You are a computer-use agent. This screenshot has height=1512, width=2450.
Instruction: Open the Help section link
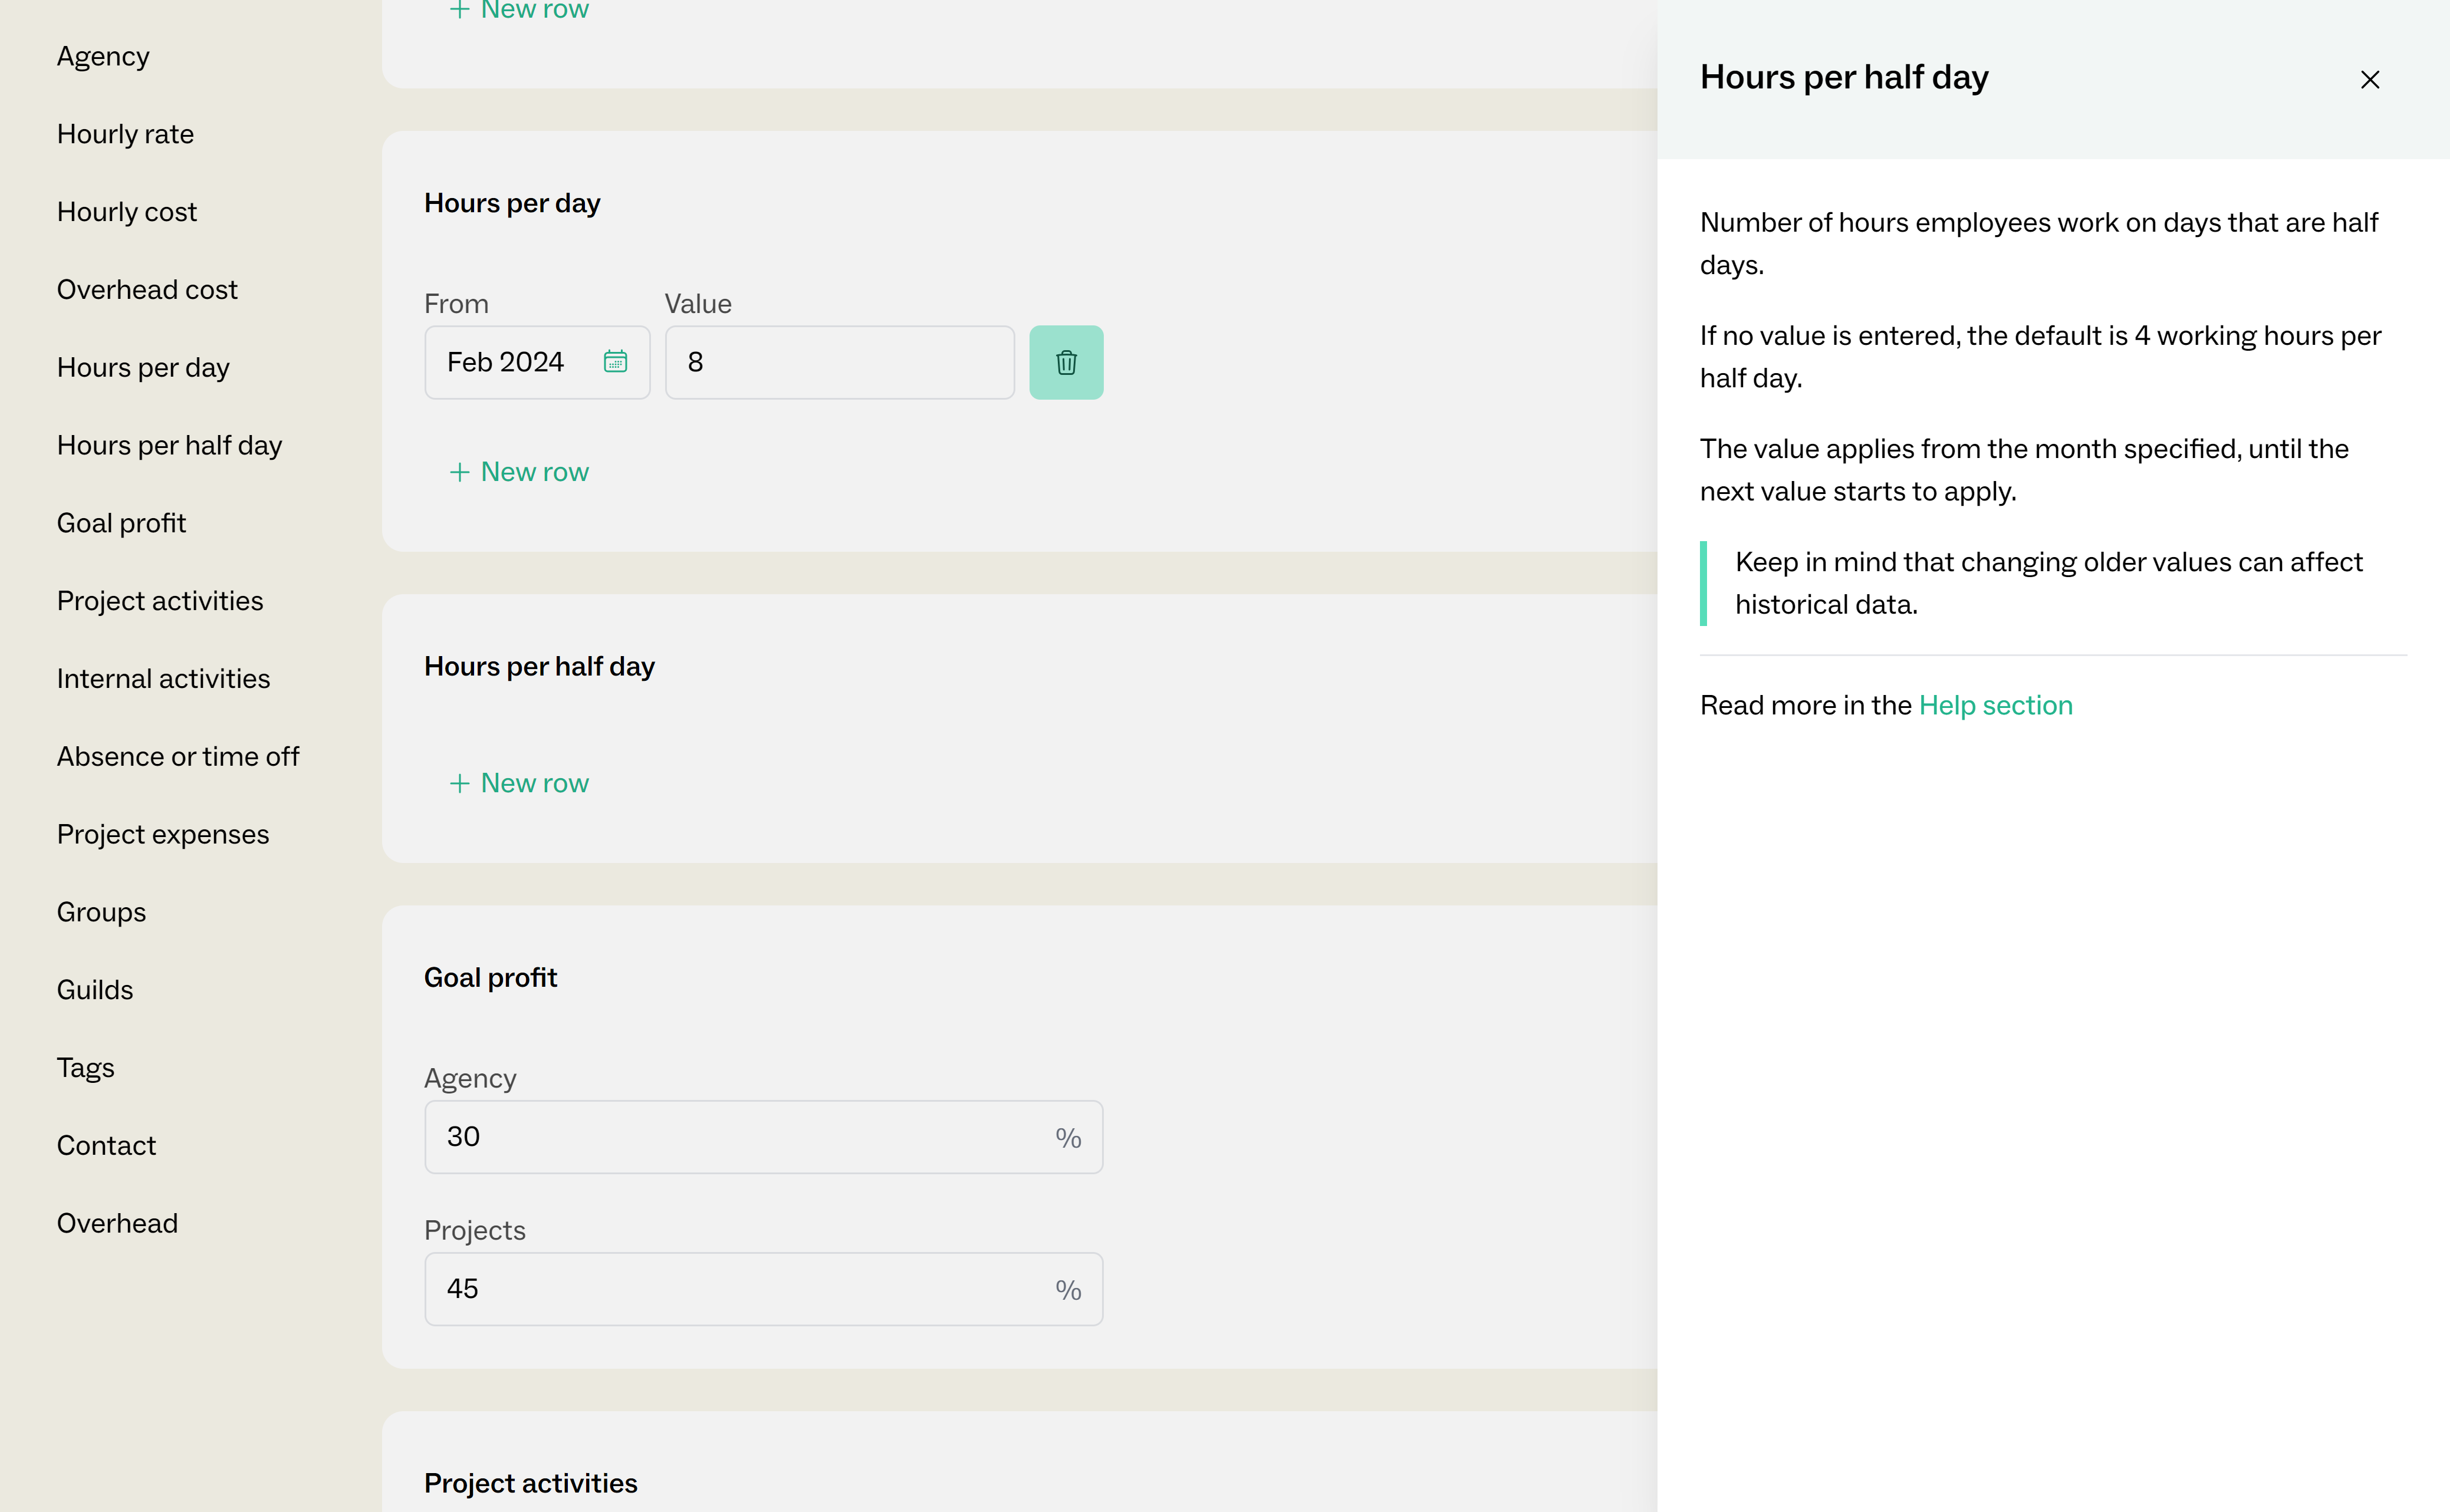point(1995,705)
